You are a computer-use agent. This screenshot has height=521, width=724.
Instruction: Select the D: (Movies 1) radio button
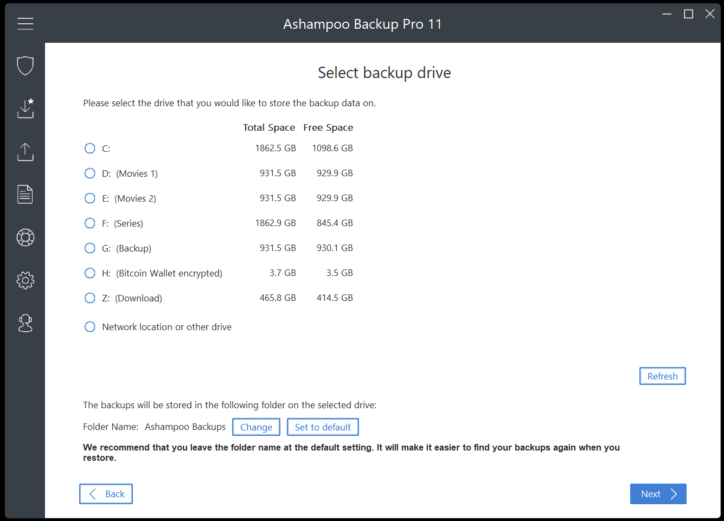90,173
